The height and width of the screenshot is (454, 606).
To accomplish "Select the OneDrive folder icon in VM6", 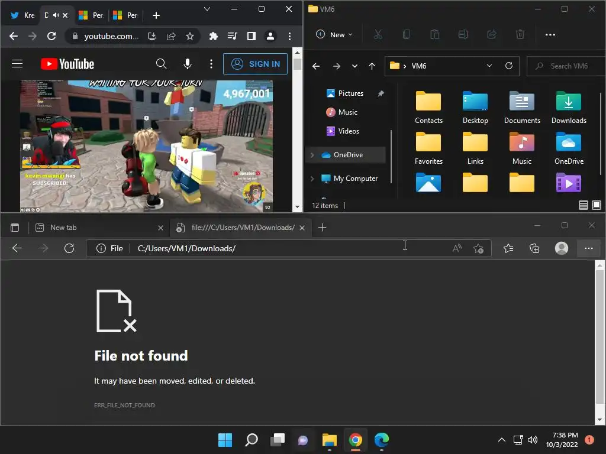I will click(569, 148).
